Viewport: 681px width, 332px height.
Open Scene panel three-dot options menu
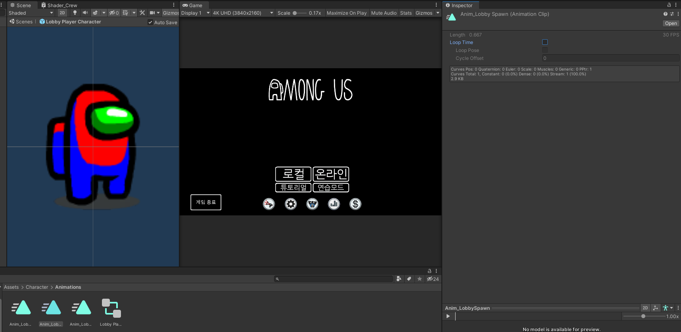[174, 5]
